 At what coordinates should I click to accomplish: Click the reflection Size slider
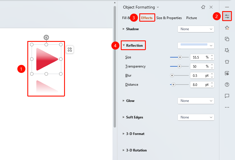tap(179, 57)
